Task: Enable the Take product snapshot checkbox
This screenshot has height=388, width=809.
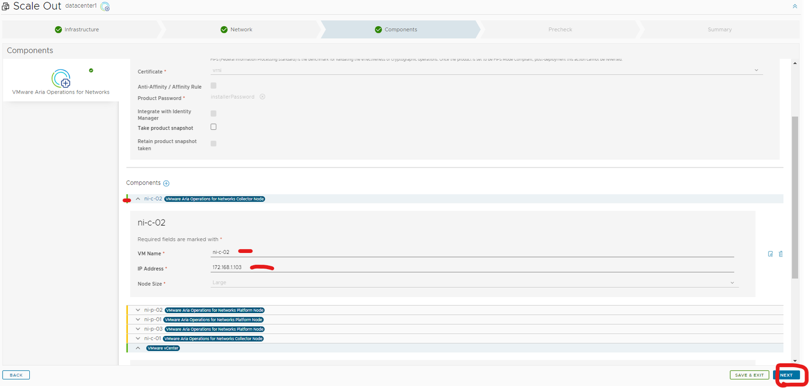Action: coord(213,127)
